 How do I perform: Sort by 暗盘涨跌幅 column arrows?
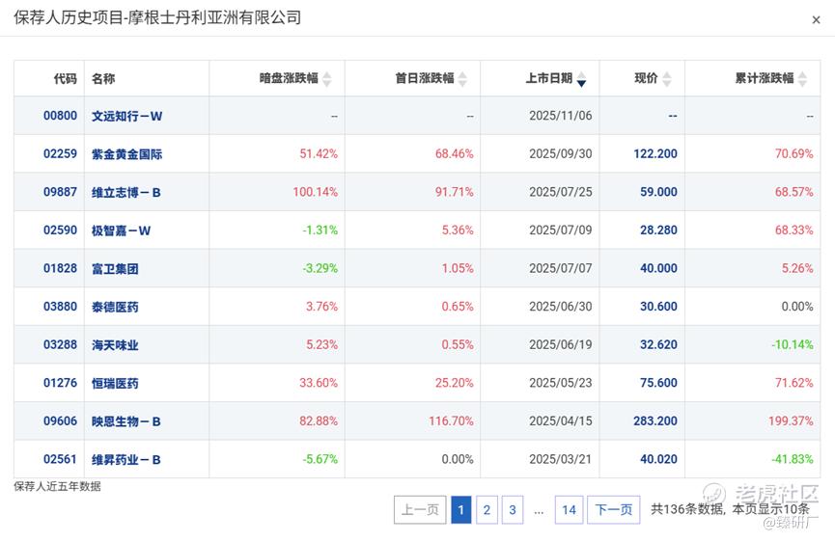pyautogui.click(x=327, y=79)
